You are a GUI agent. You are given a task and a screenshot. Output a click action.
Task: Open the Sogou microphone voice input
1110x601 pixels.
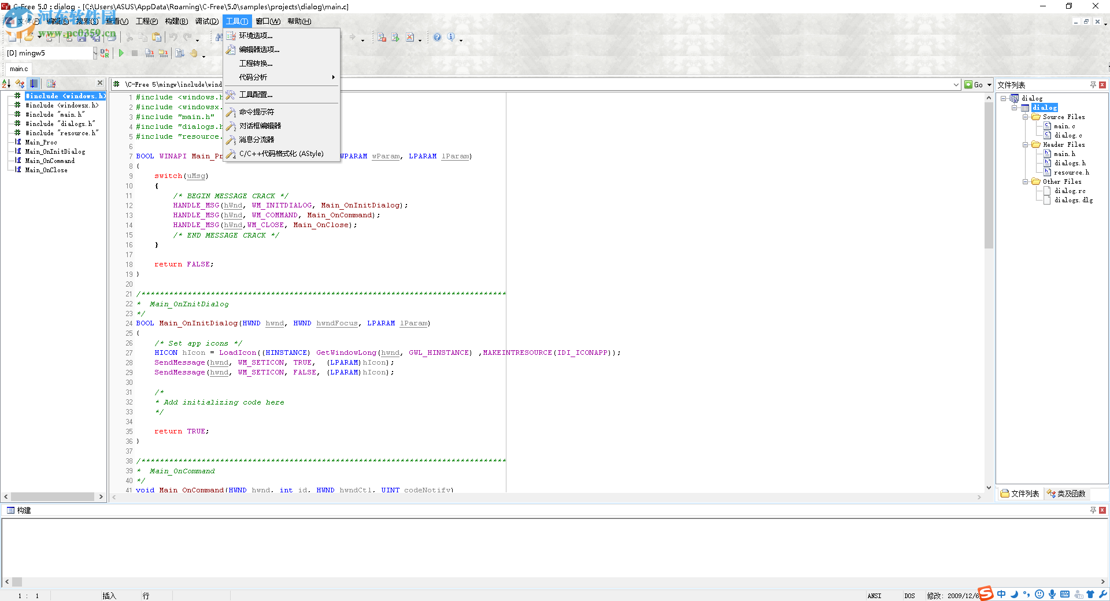pos(1052,594)
